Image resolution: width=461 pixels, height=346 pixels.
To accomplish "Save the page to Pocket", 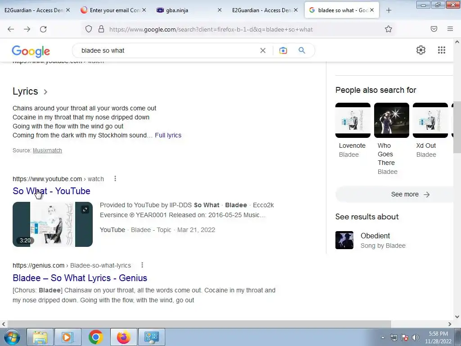I will [434, 29].
